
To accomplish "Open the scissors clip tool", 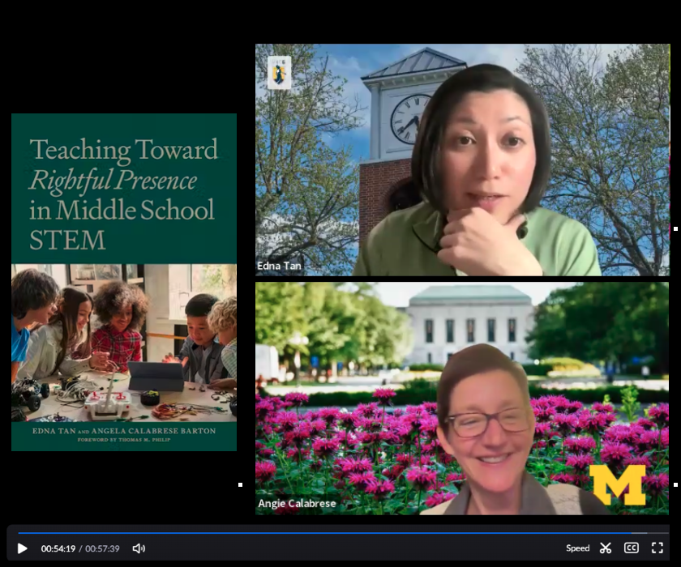I will coord(605,548).
